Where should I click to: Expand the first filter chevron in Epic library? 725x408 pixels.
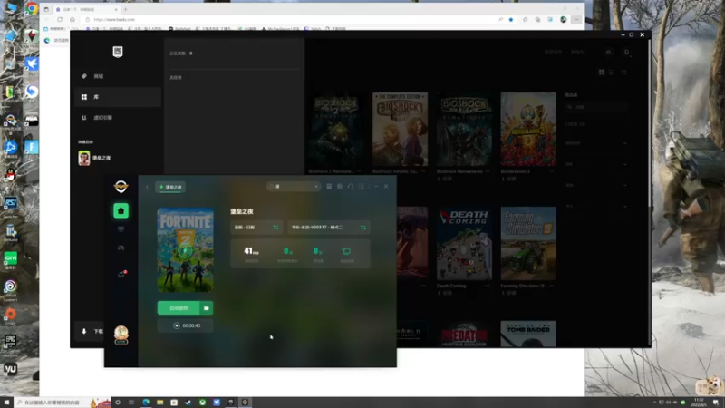625,143
